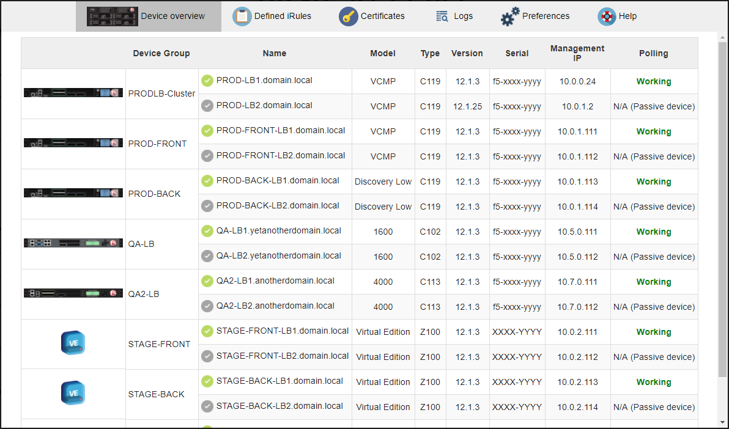
Task: Click gray status icon for STAGE-FRONT-LB2
Action: click(x=207, y=356)
